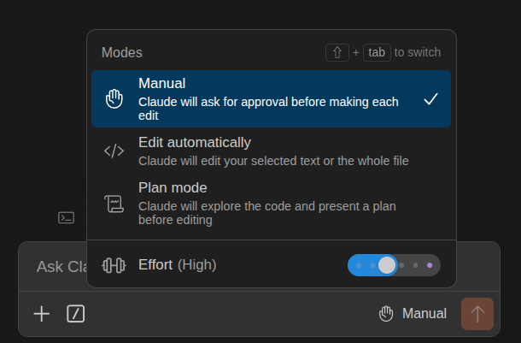Click the shift arrow key hint badge
This screenshot has height=343, width=521.
point(337,52)
